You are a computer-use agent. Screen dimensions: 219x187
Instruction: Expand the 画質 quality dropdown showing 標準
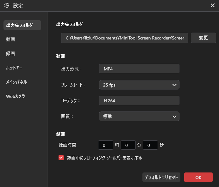139,116
